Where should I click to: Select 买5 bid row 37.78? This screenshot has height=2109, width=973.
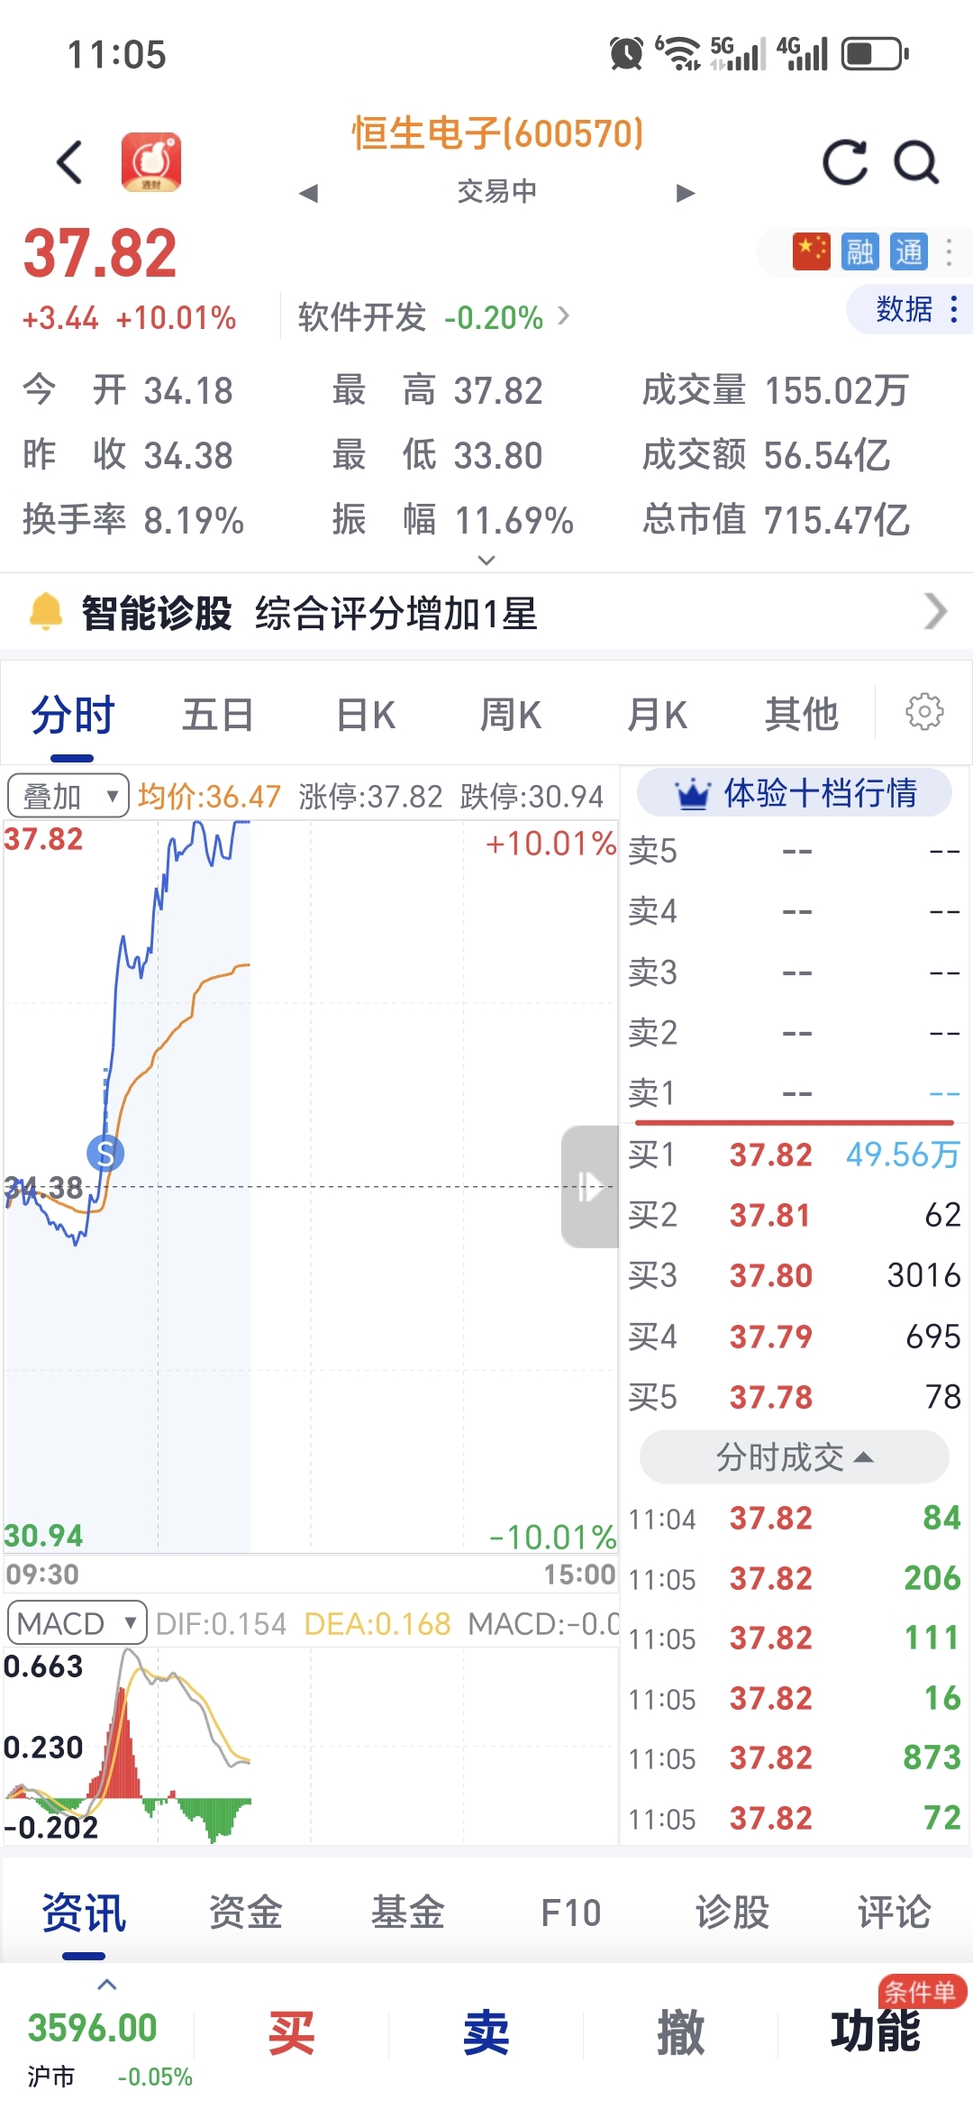pyautogui.click(x=794, y=1397)
